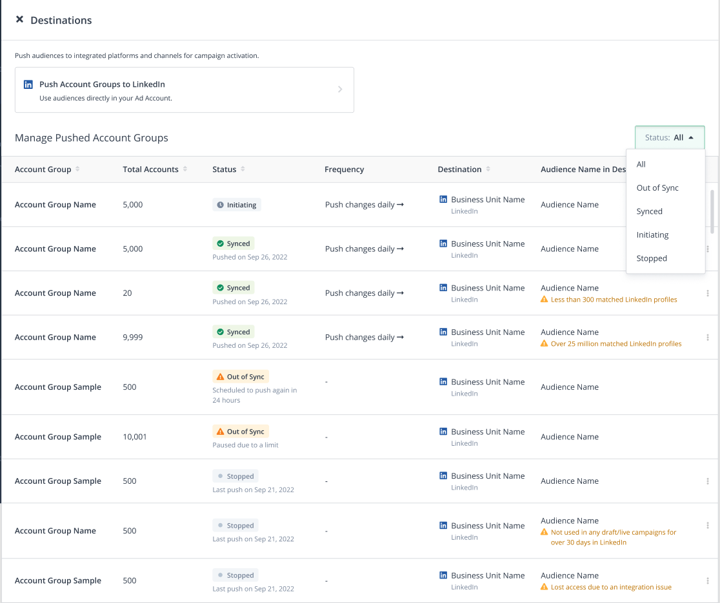The image size is (720, 603).
Task: Select 'Out of Sync' filter option
Action: pos(657,188)
